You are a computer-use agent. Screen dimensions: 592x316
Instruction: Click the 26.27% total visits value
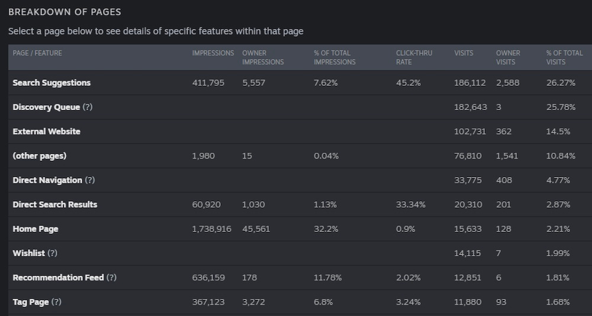[x=561, y=83]
